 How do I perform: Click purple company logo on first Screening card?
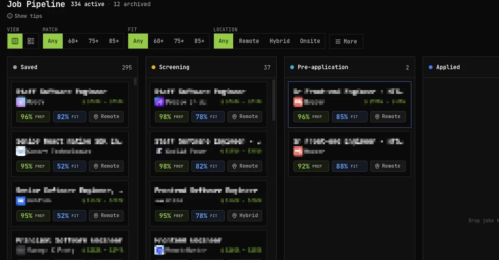(x=159, y=102)
